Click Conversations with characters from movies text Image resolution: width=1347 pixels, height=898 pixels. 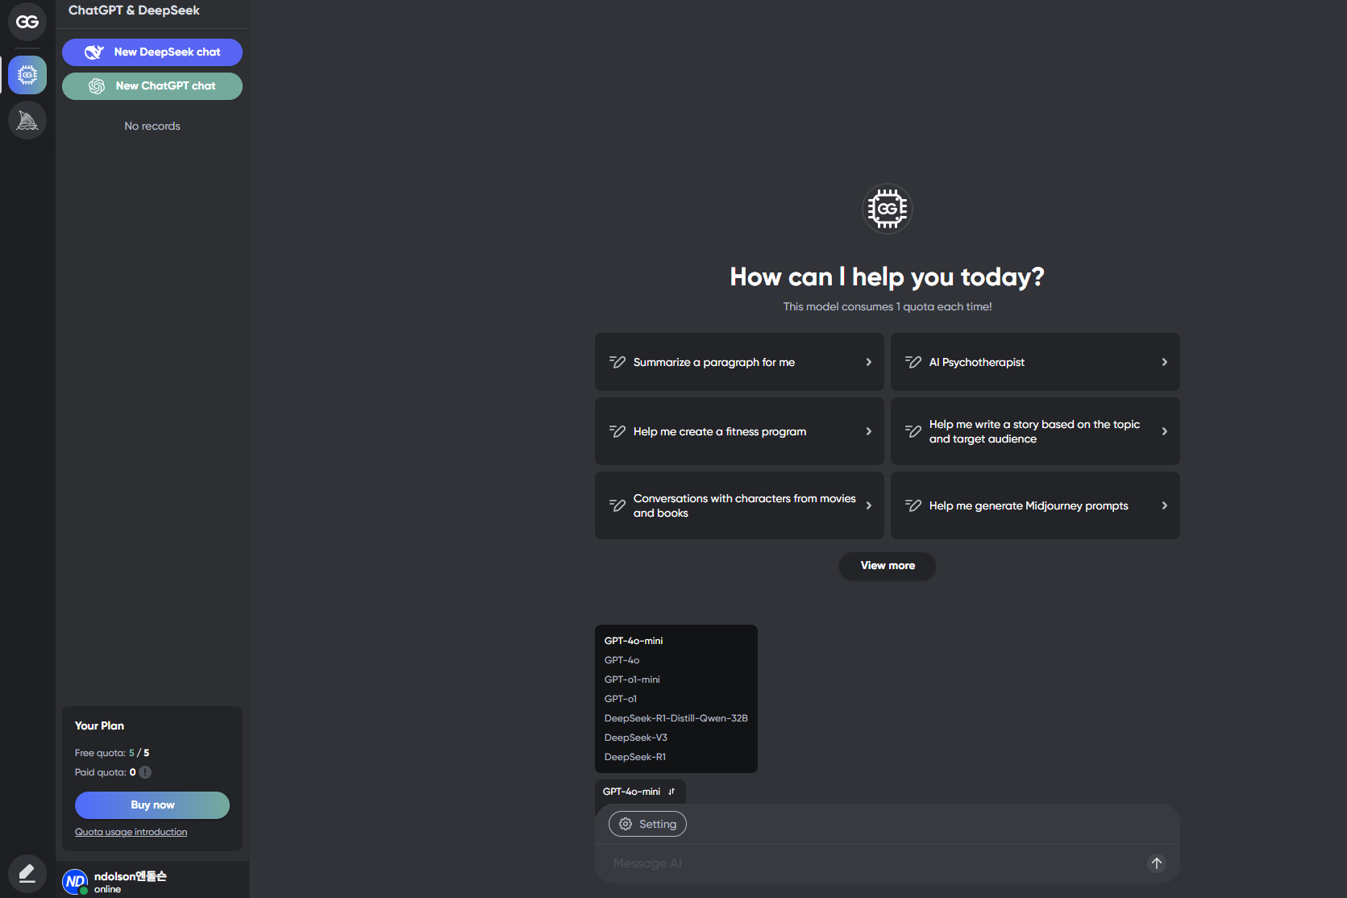[x=745, y=505]
